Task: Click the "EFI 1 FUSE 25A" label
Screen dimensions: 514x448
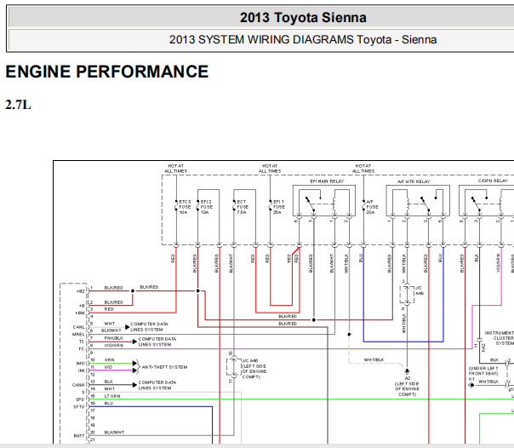Action: click(x=279, y=207)
